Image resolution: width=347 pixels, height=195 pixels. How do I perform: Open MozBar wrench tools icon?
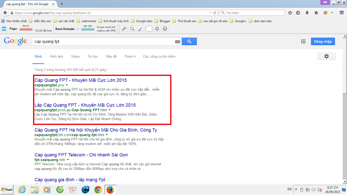pos(124,29)
